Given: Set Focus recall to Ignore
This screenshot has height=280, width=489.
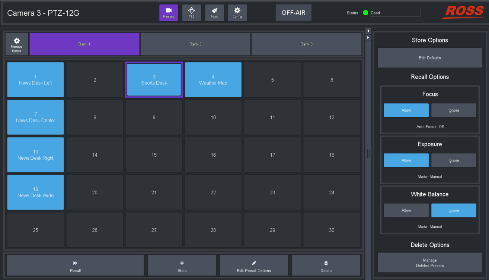Looking at the screenshot, I should click(x=454, y=110).
